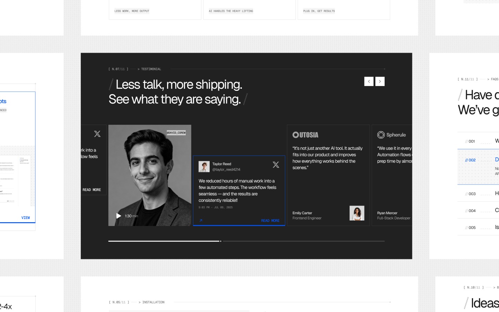Click the PLUG IN, GET RESULTS tag
Viewport: 499px width, 312px height.
pyautogui.click(x=319, y=11)
